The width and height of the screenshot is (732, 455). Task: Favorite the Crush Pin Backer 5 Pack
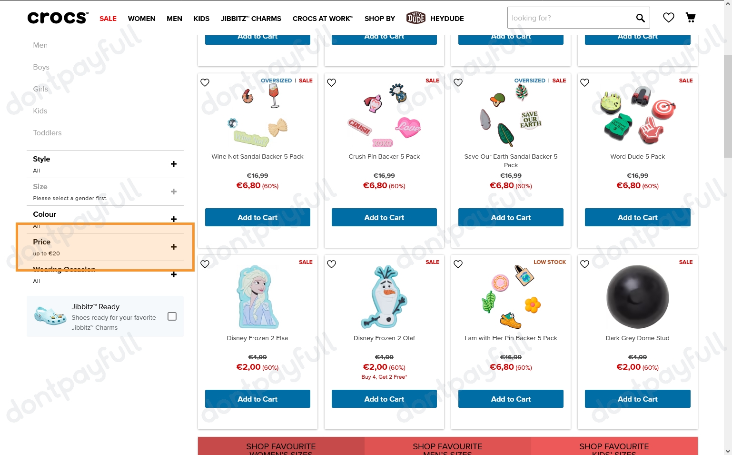[332, 82]
